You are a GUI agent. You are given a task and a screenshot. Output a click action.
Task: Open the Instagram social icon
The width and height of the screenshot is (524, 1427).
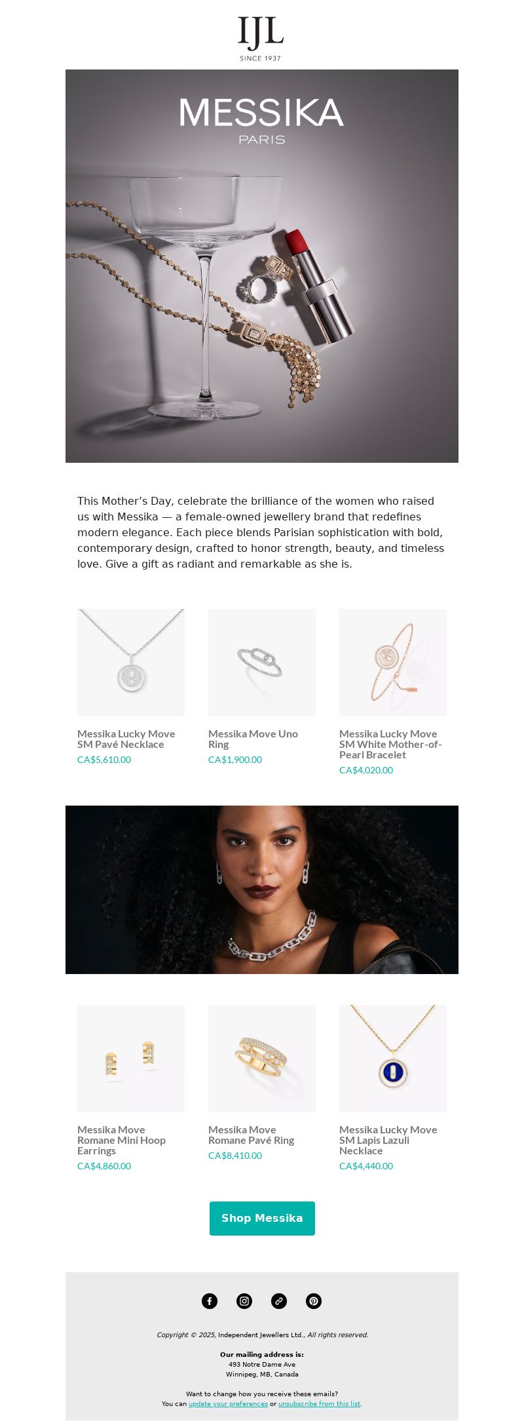(244, 1301)
